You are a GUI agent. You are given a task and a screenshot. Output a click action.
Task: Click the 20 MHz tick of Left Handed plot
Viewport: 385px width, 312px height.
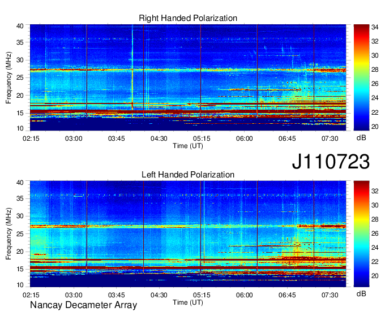20,252
